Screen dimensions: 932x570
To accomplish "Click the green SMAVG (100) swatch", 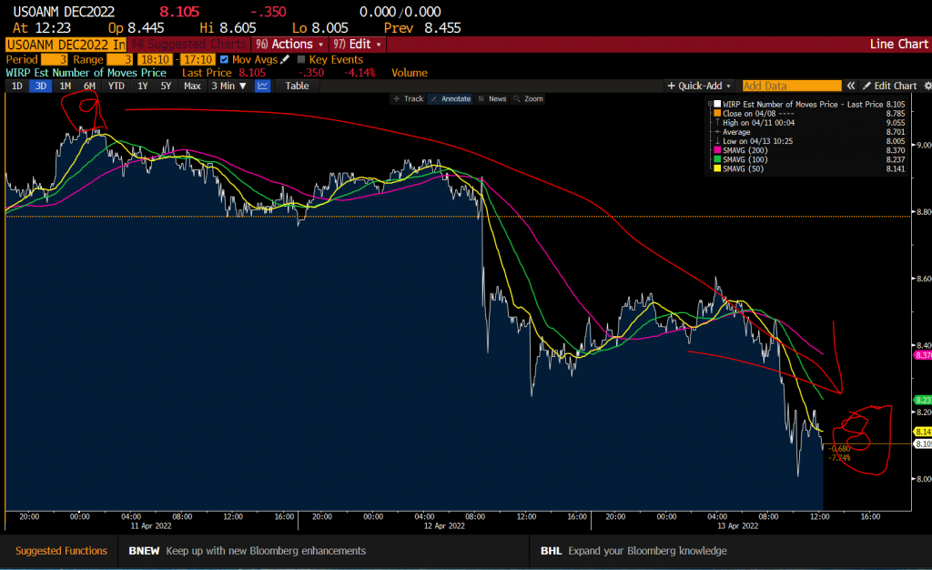I will (717, 159).
